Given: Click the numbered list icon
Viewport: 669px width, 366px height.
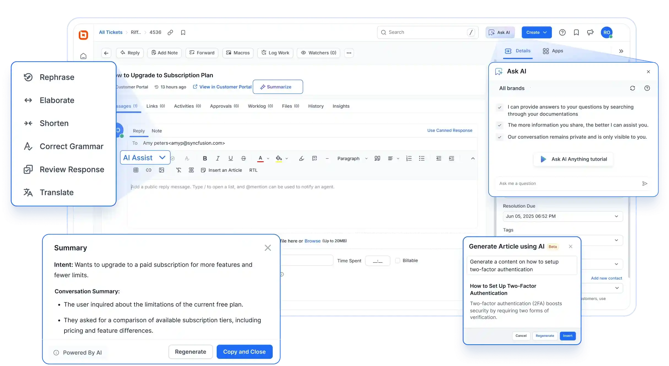Looking at the screenshot, I should [409, 159].
